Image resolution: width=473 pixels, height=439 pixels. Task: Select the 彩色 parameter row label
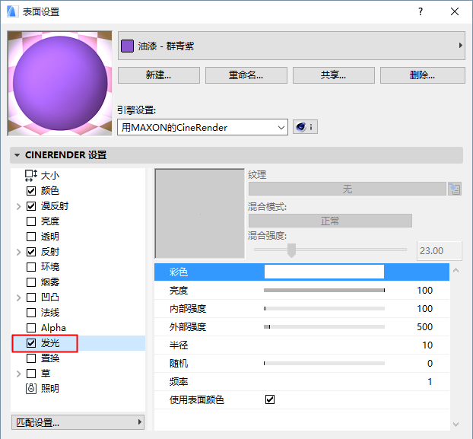click(x=179, y=272)
